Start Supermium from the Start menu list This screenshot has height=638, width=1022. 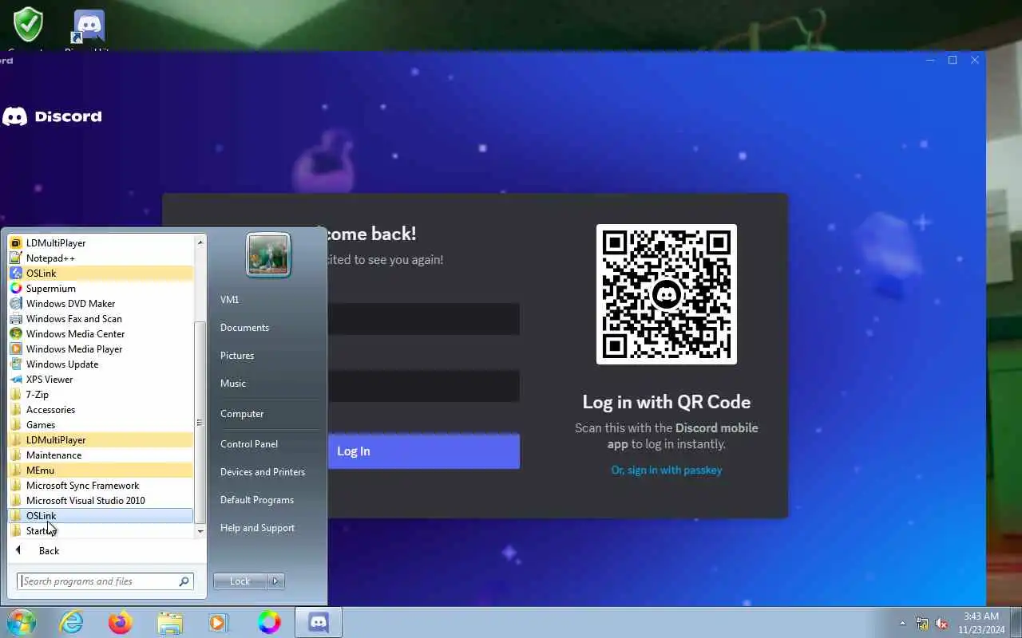[x=101, y=288]
